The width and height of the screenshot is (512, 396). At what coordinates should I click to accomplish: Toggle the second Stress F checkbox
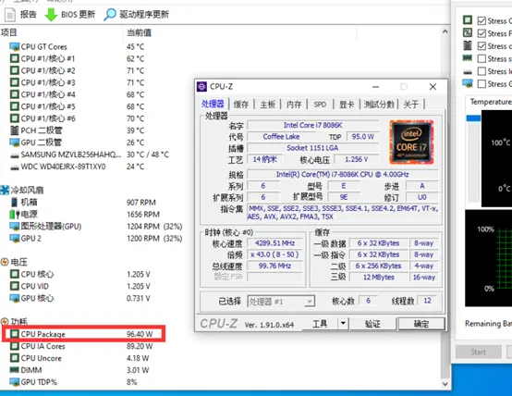coord(482,33)
